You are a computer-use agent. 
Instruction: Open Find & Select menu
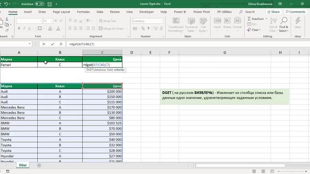pos(284,25)
